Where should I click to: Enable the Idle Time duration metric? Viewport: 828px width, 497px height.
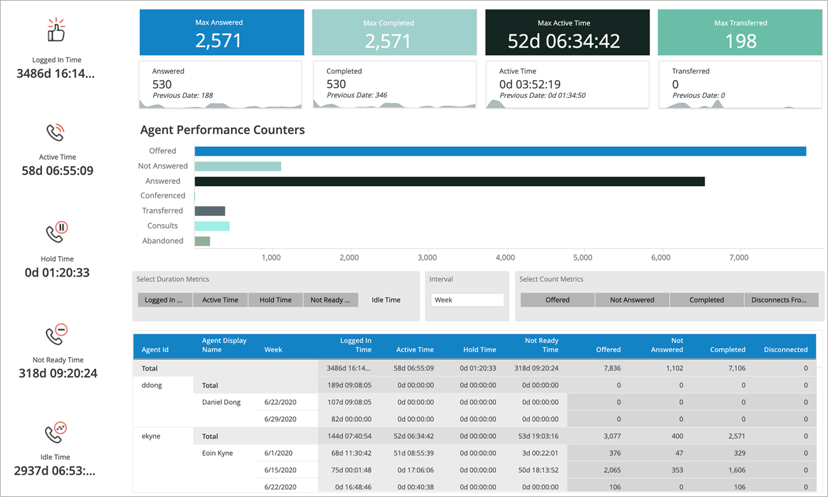386,300
